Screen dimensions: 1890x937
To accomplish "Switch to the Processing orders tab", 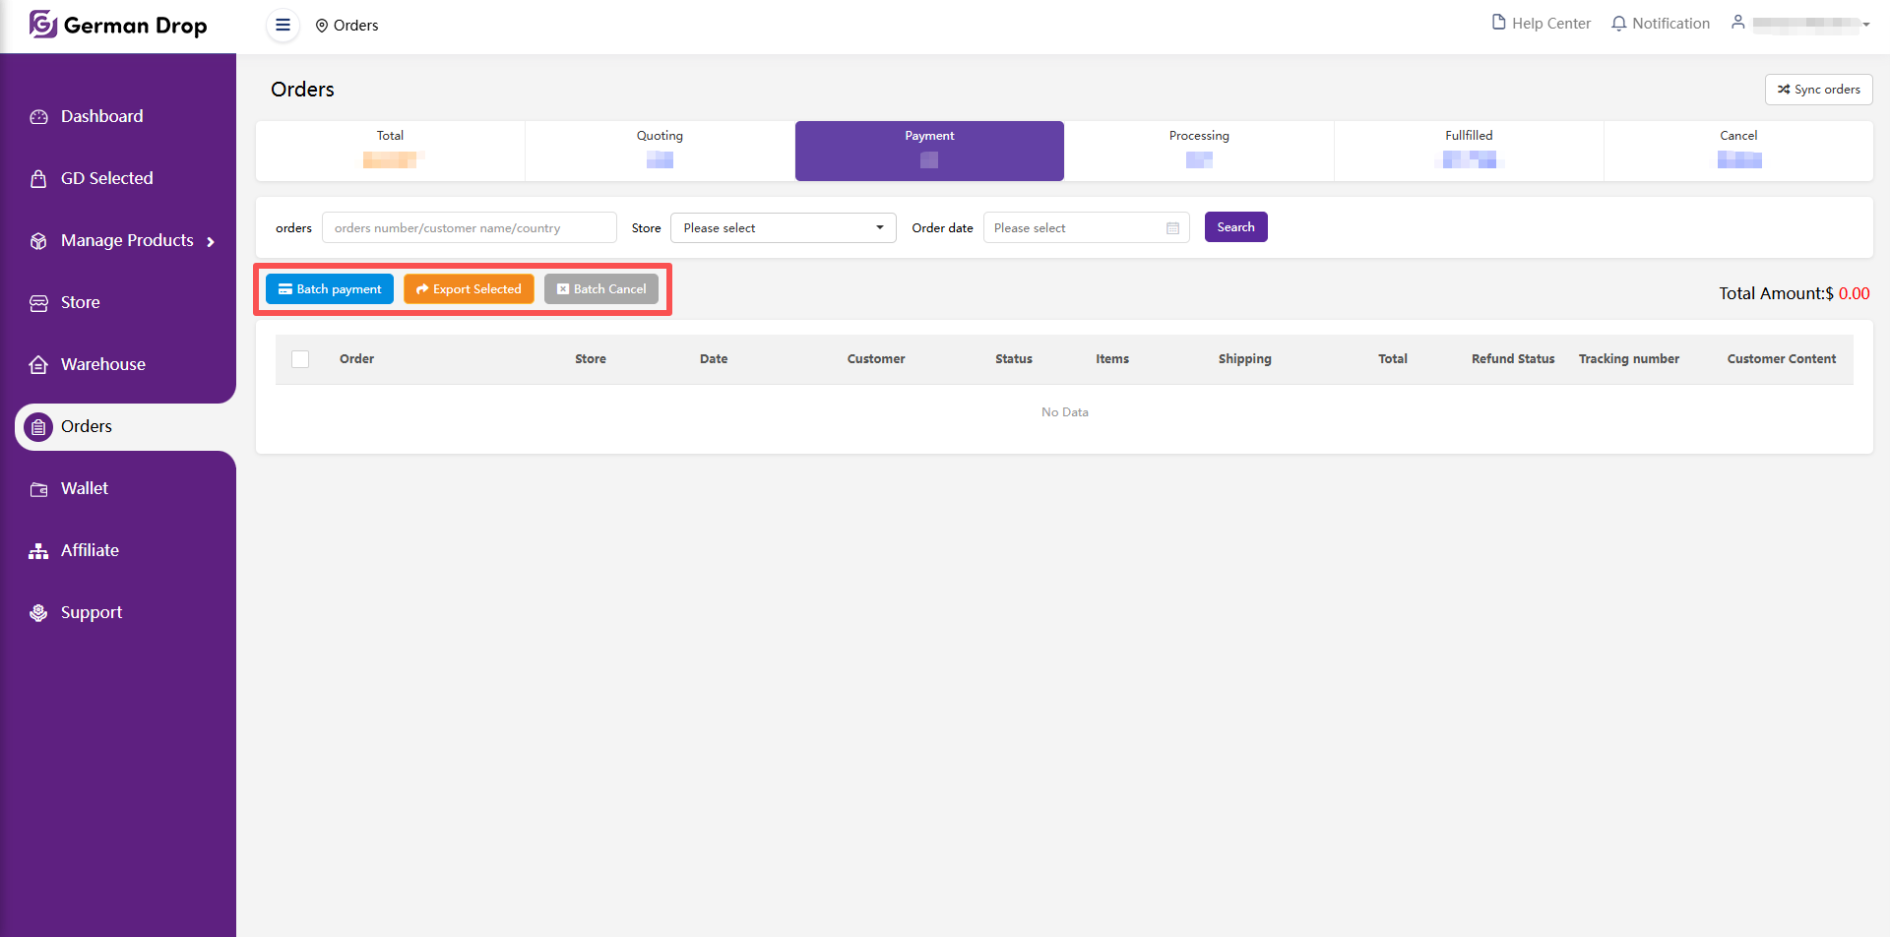I will click(1198, 151).
